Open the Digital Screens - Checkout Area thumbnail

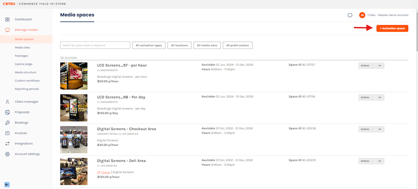(x=74, y=140)
